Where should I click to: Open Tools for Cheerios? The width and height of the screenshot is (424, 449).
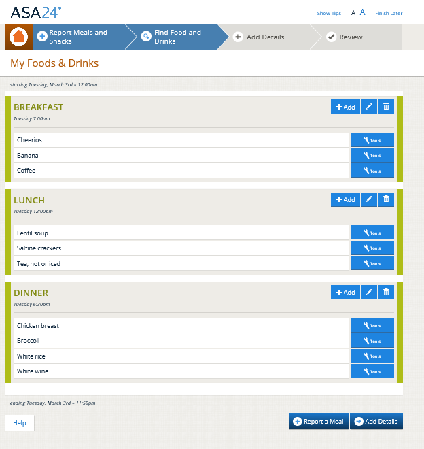pos(372,140)
